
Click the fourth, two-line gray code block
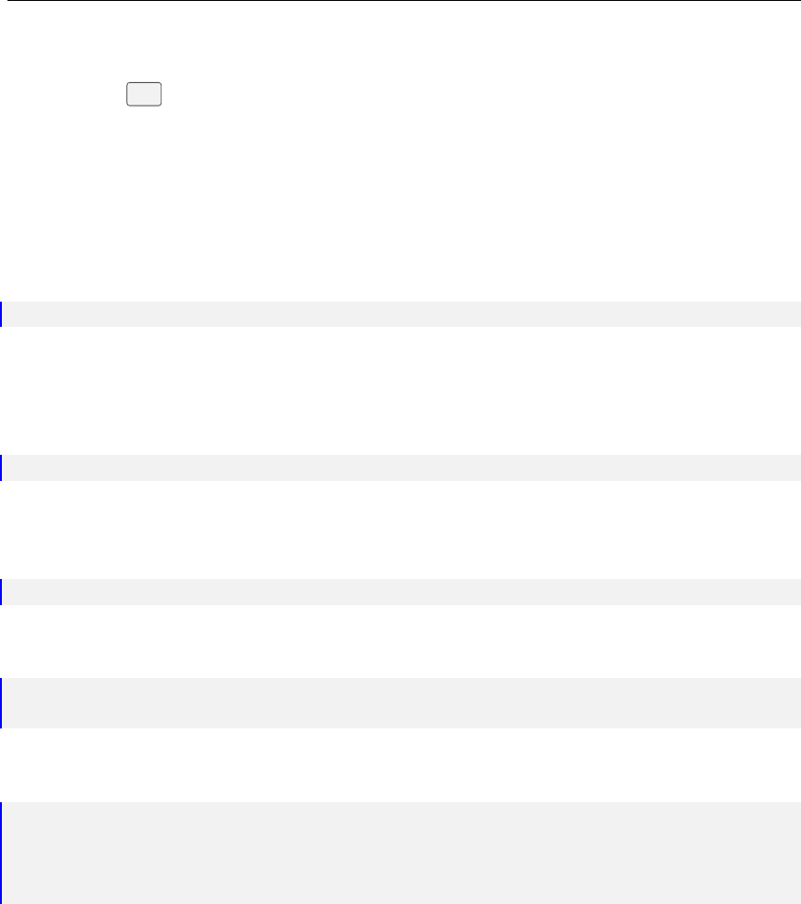(401, 702)
